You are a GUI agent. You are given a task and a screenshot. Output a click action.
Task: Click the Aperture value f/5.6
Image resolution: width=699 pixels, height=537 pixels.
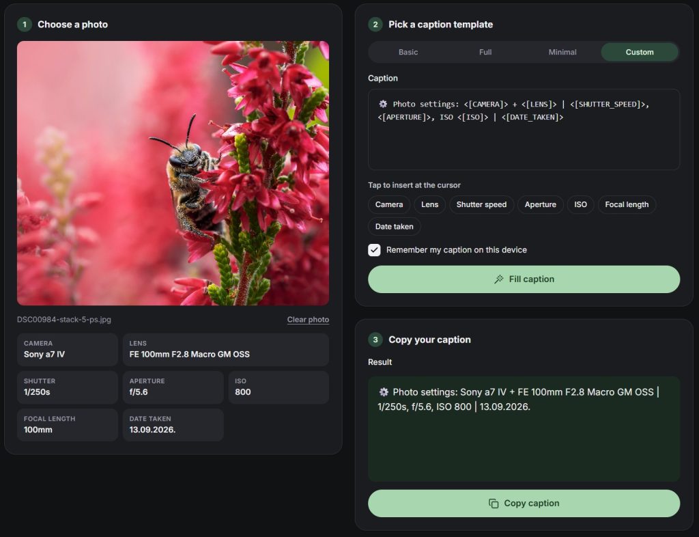click(138, 392)
